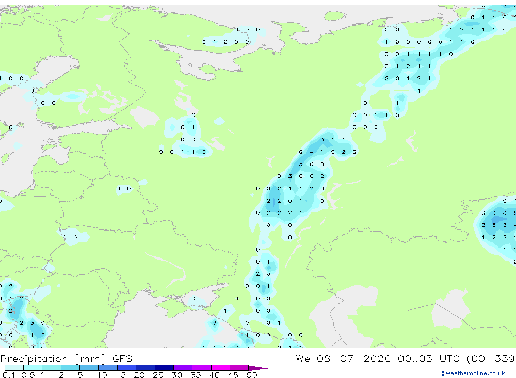Click the legend label "40"
The image size is (516, 378).
coord(214,375)
